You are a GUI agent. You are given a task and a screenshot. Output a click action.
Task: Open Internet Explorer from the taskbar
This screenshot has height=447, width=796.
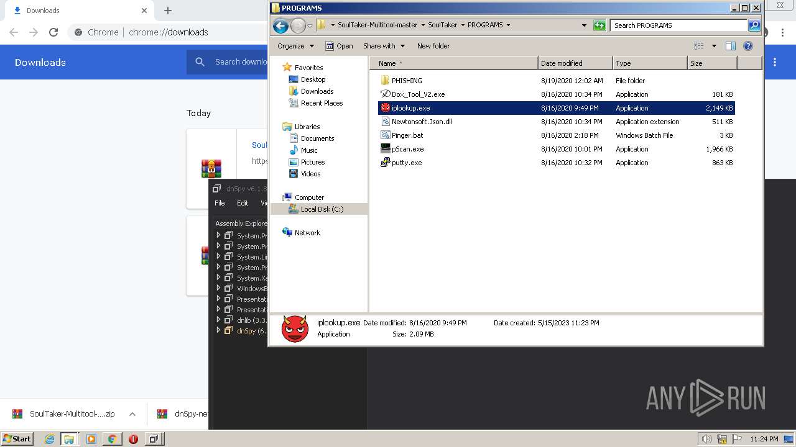(x=49, y=439)
